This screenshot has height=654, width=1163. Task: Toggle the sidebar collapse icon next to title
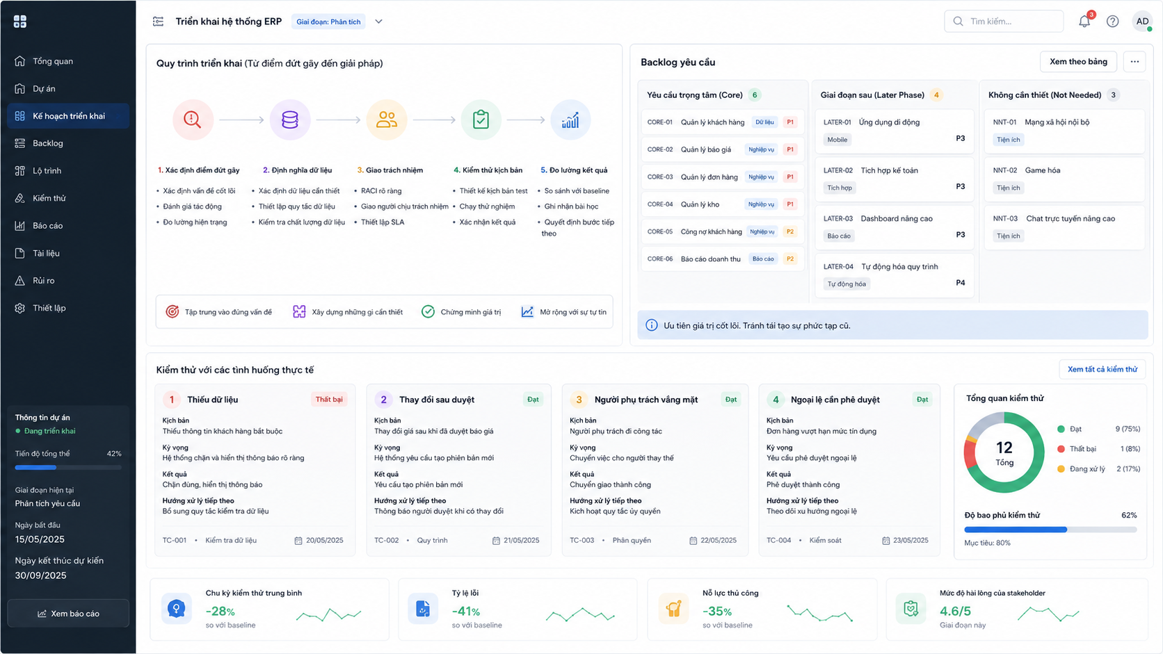[x=159, y=22]
